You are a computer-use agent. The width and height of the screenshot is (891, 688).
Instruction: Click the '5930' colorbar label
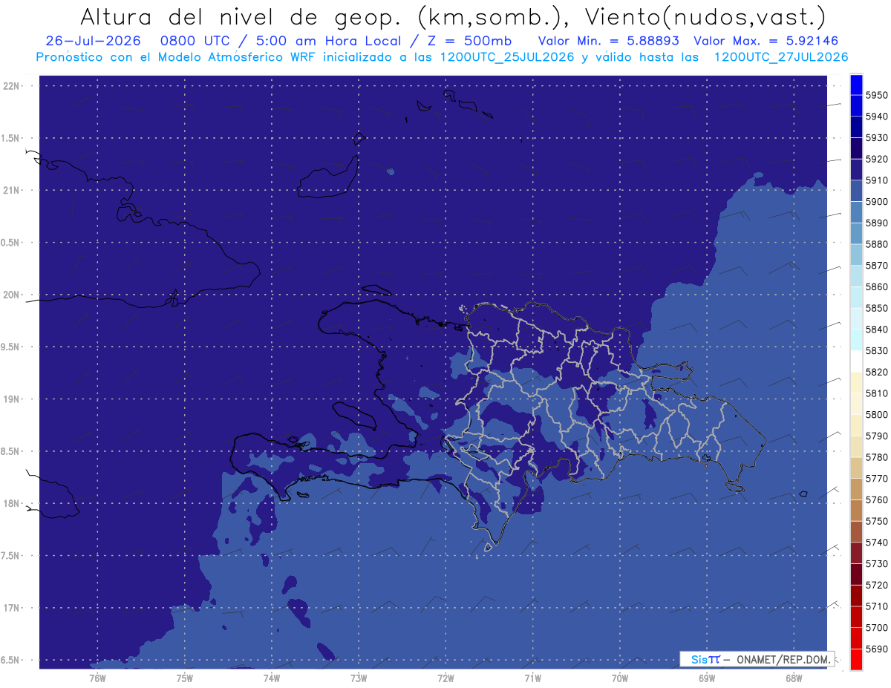tap(876, 137)
